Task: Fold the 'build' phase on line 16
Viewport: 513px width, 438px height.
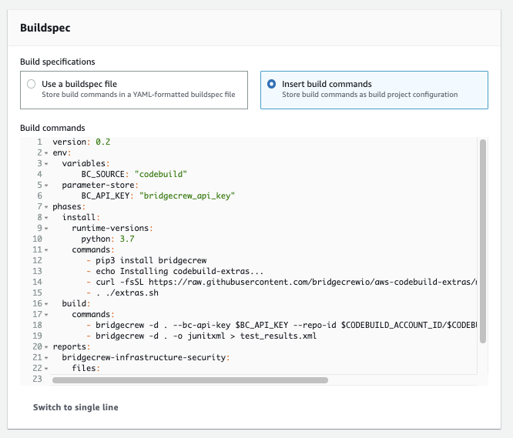Action: (46, 304)
